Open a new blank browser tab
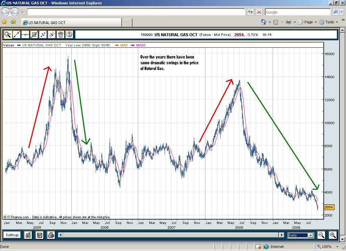346x251 pixels. (127, 23)
